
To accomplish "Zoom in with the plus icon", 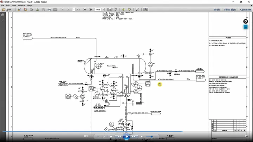I will click(x=91, y=10).
